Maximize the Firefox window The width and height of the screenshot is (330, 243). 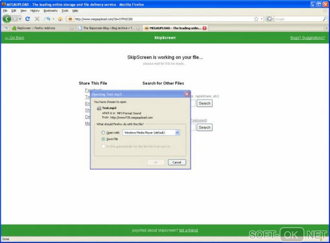[319, 4]
